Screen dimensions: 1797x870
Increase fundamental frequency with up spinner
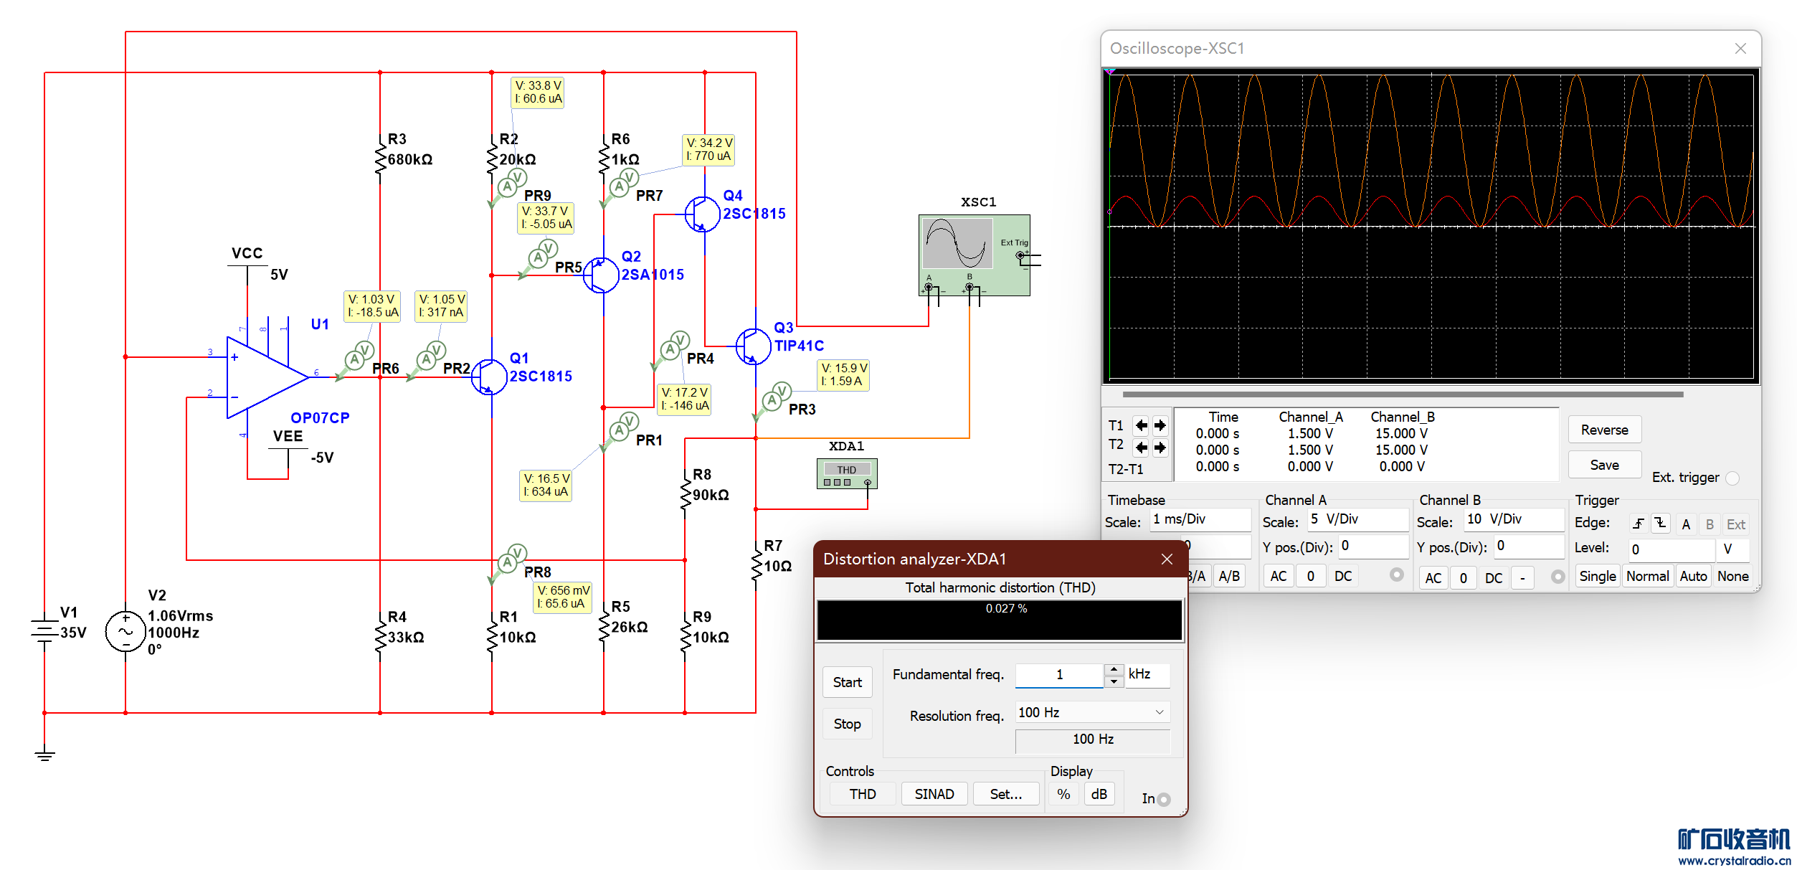pos(1114,669)
